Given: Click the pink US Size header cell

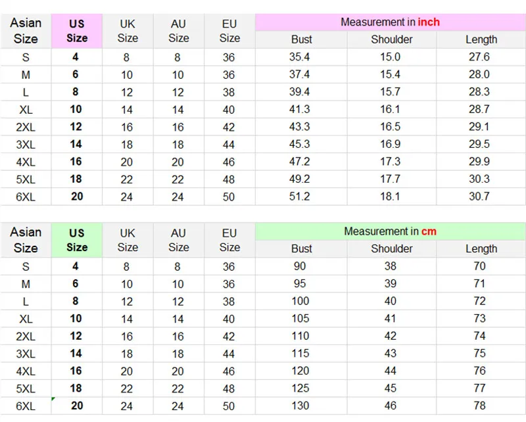Looking at the screenshot, I should pos(77,31).
